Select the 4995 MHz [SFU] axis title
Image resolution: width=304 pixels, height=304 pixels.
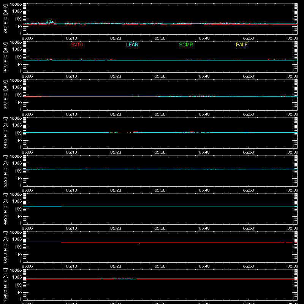[5, 209]
